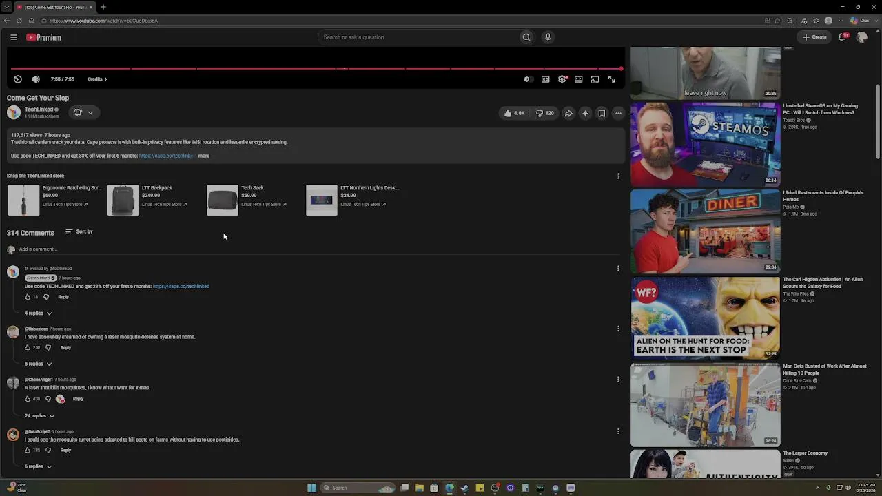Open the Windows Start menu
This screenshot has width=882, height=496.
[x=311, y=488]
